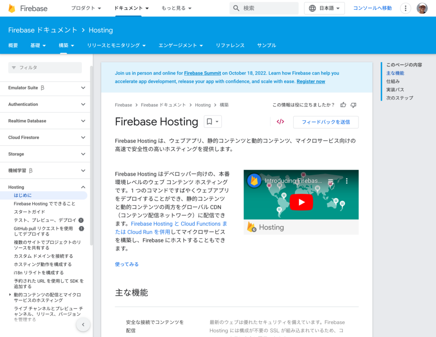This screenshot has width=436, height=337.
Task: Click the Register now link in banner
Action: (311, 81)
